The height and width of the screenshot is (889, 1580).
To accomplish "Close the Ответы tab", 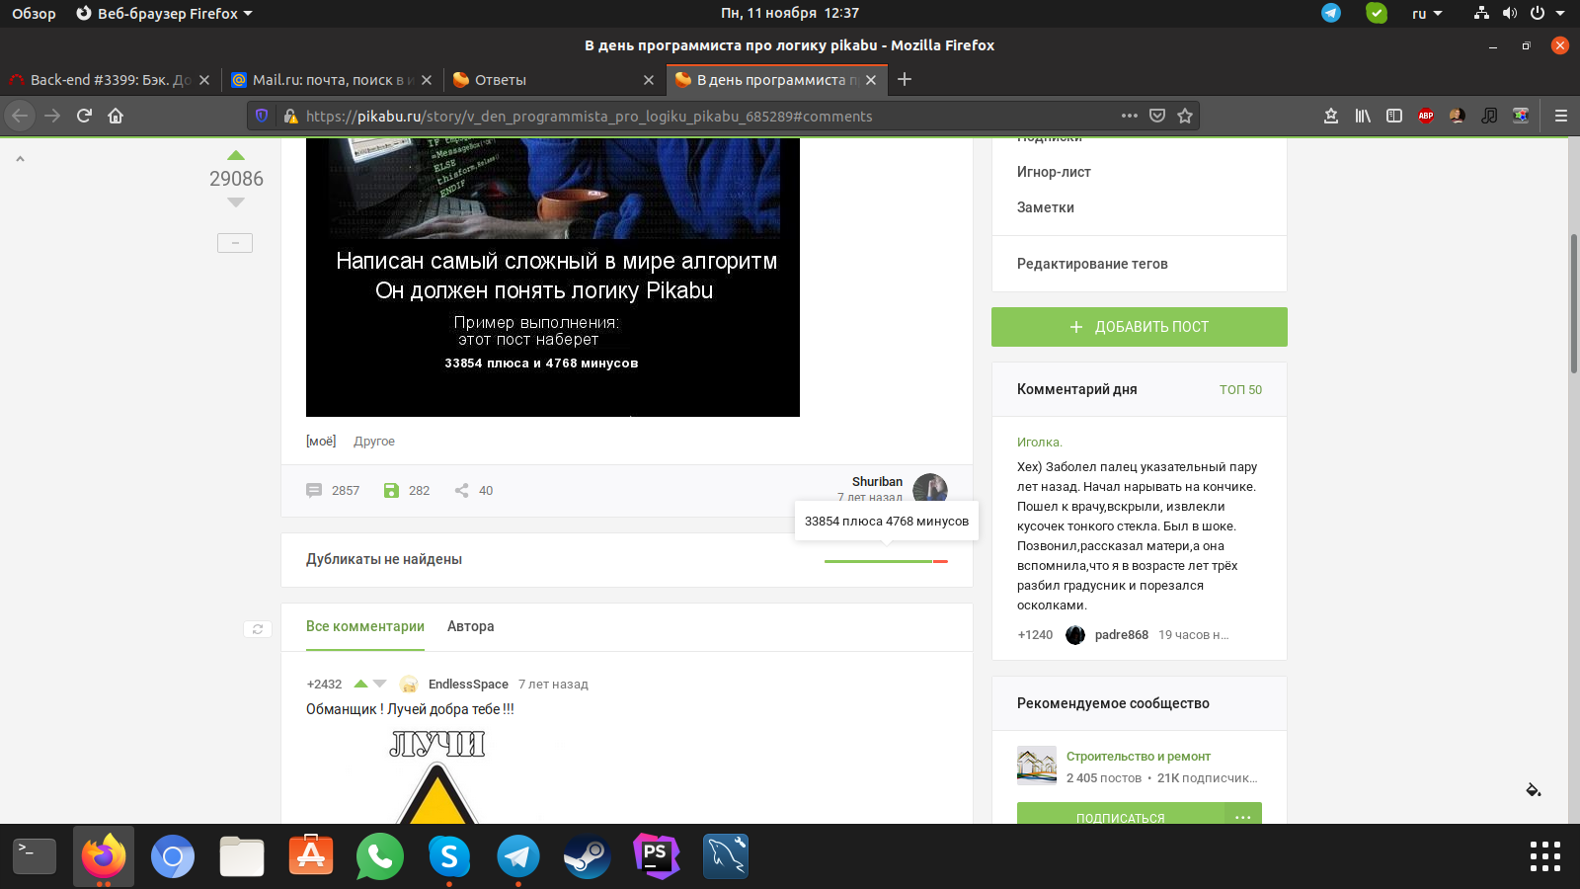I will (649, 80).
